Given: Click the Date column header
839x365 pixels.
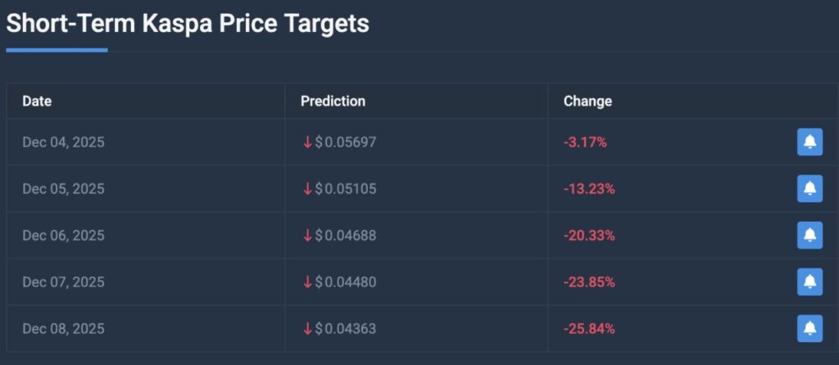Looking at the screenshot, I should [37, 101].
